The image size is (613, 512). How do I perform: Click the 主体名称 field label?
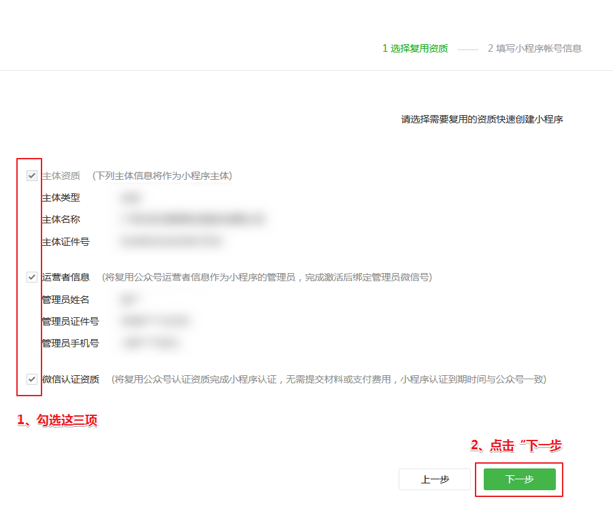pos(61,219)
